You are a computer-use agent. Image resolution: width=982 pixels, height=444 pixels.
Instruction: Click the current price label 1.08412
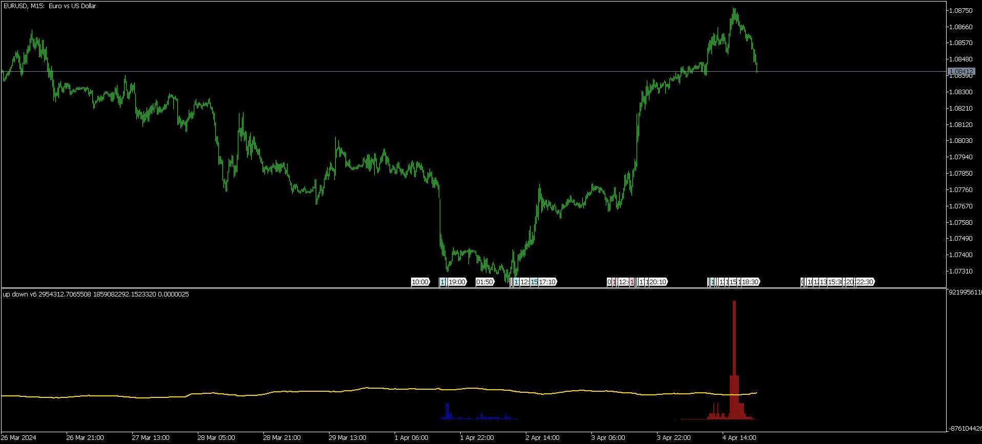tap(960, 71)
